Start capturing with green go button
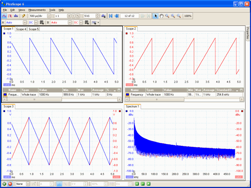Screen dimensions: 251x188 (4, 184)
